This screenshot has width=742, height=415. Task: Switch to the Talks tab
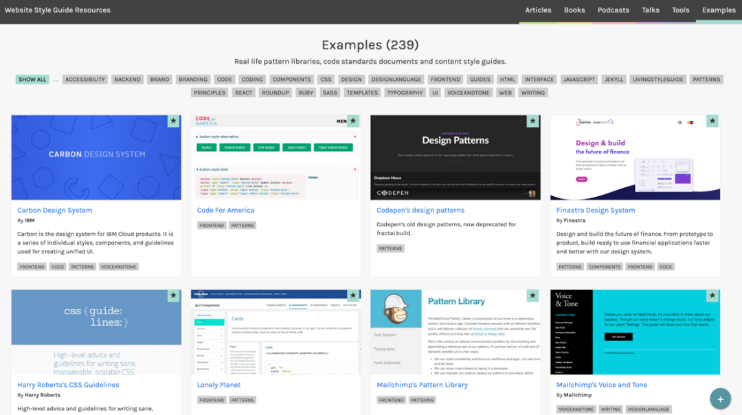(x=650, y=10)
